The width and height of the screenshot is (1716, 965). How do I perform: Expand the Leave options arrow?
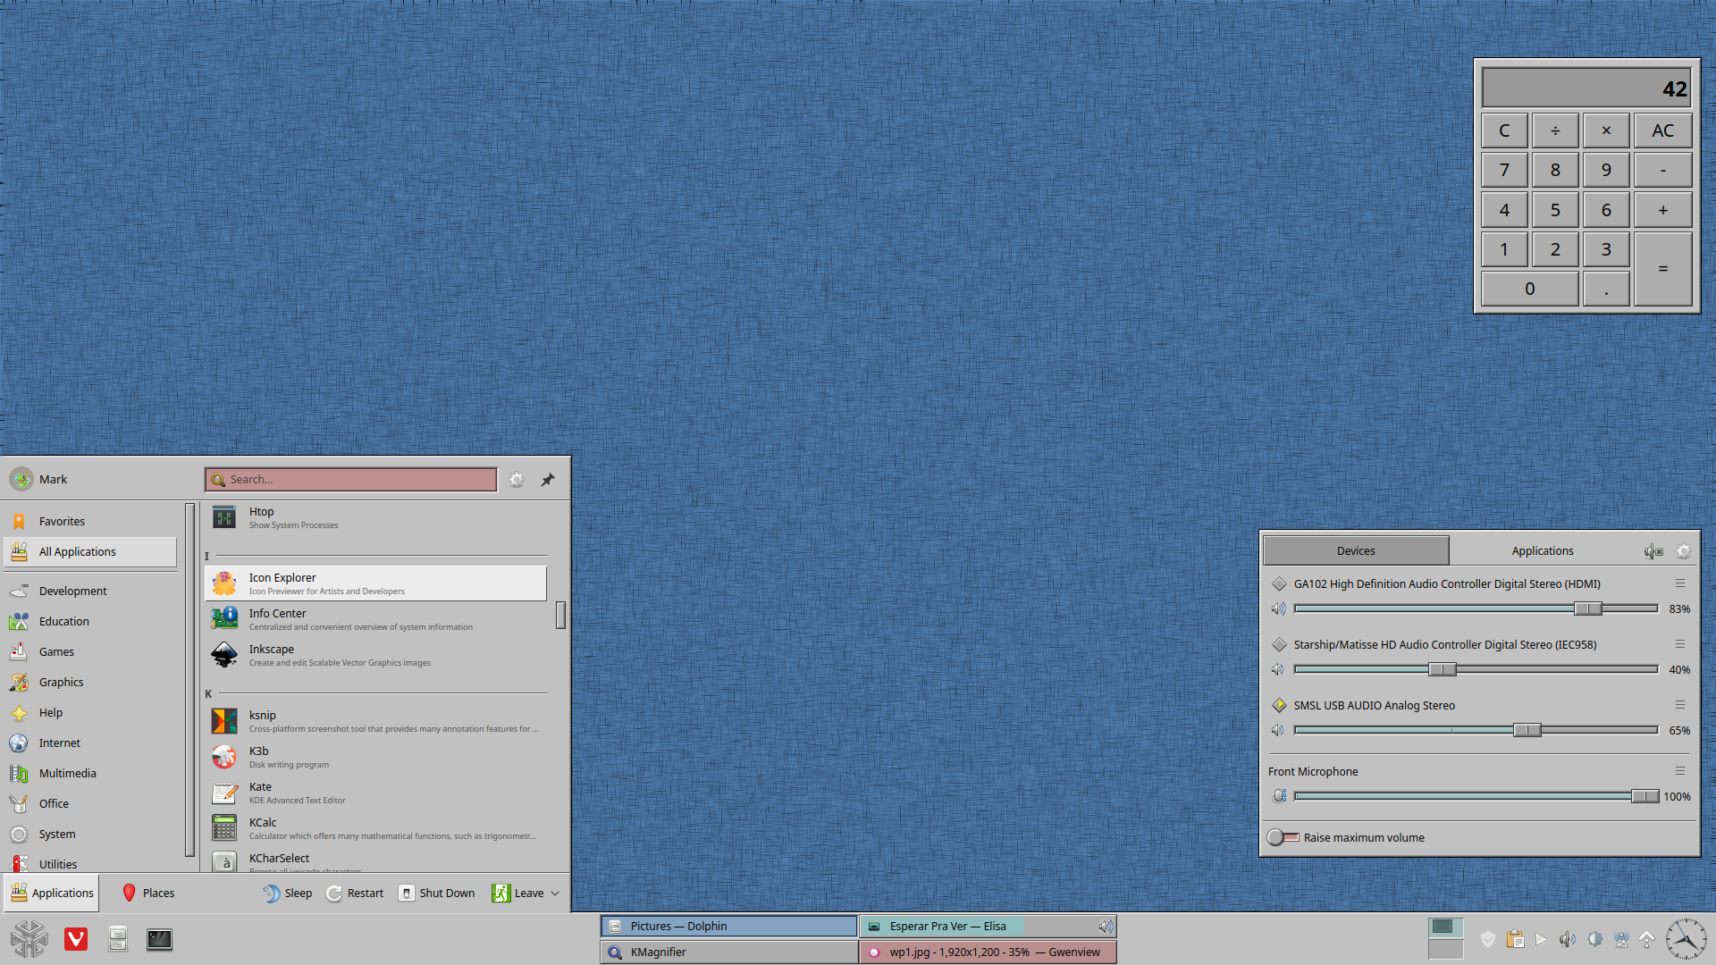click(555, 894)
